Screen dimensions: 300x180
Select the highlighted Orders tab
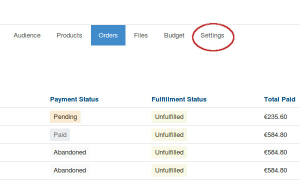tap(108, 35)
